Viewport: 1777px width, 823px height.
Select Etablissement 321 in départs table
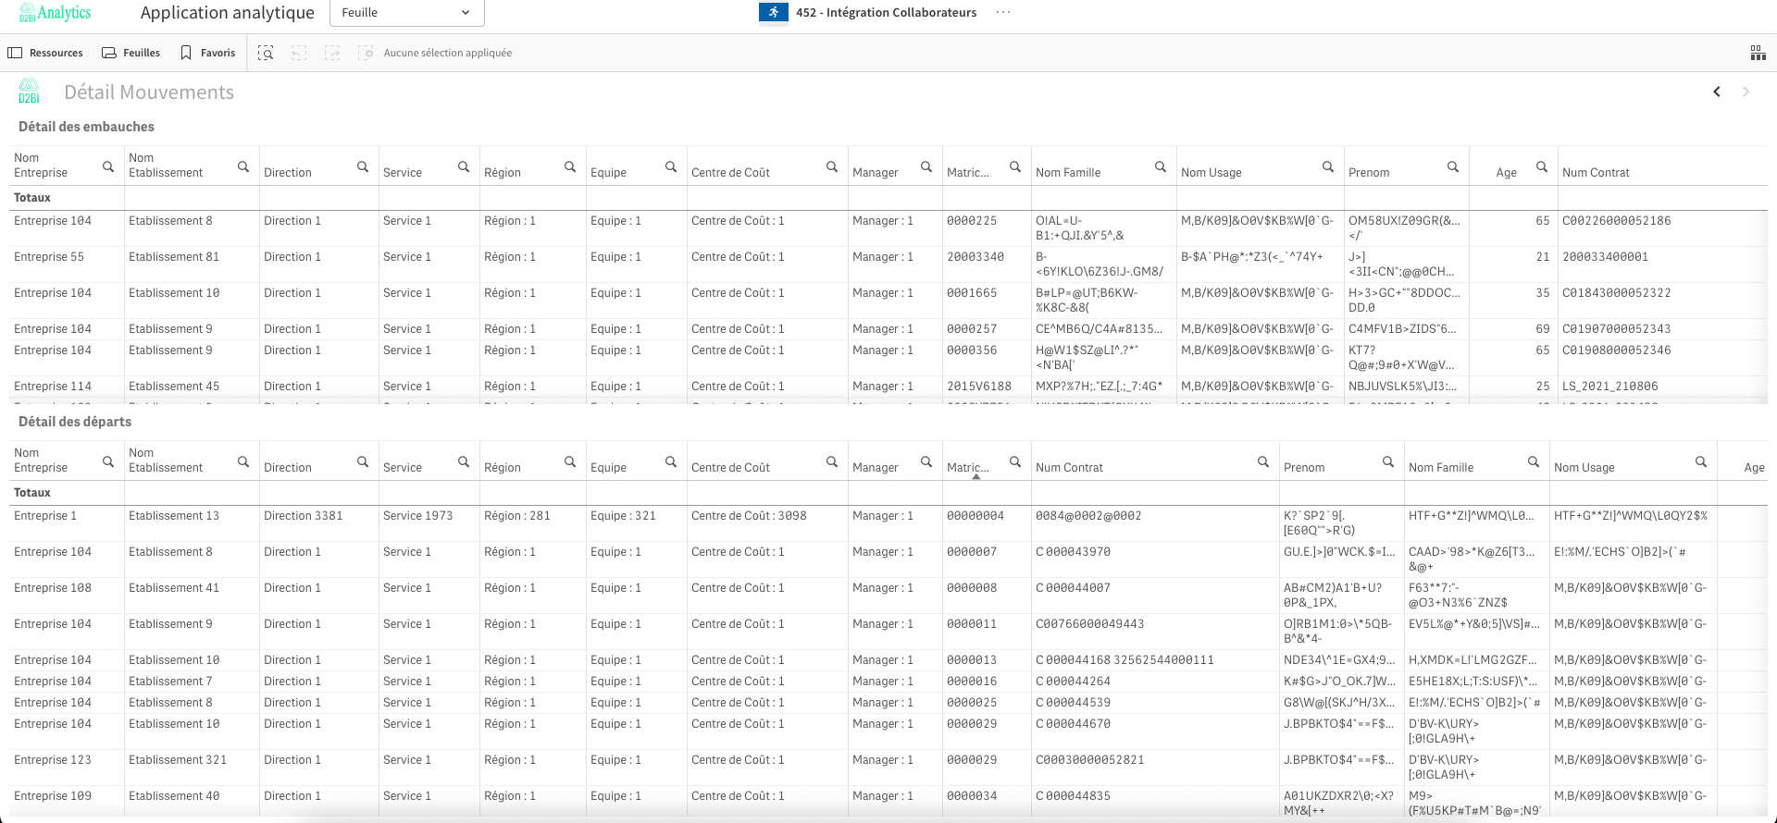click(x=177, y=760)
